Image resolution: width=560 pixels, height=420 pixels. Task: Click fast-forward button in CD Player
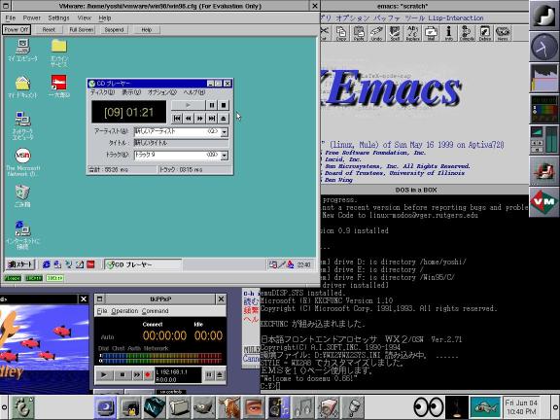pyautogui.click(x=200, y=119)
